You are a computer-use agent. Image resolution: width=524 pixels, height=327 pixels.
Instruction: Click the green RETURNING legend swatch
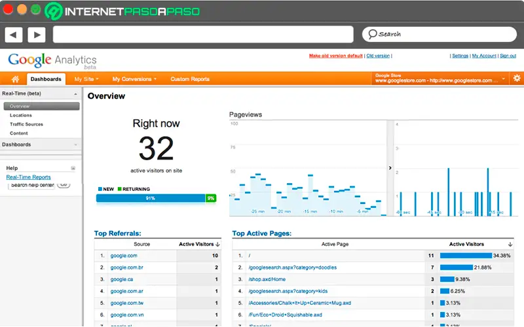pos(120,189)
